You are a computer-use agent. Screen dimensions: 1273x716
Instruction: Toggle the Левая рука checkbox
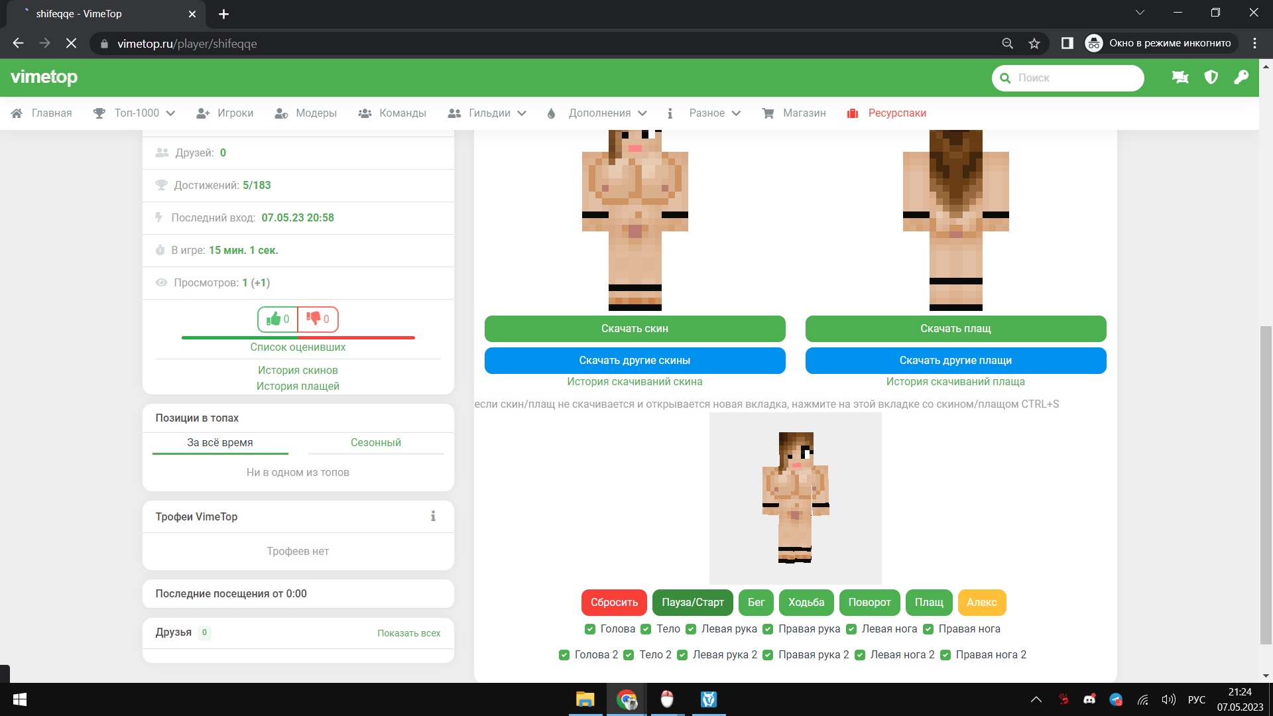[x=691, y=629]
